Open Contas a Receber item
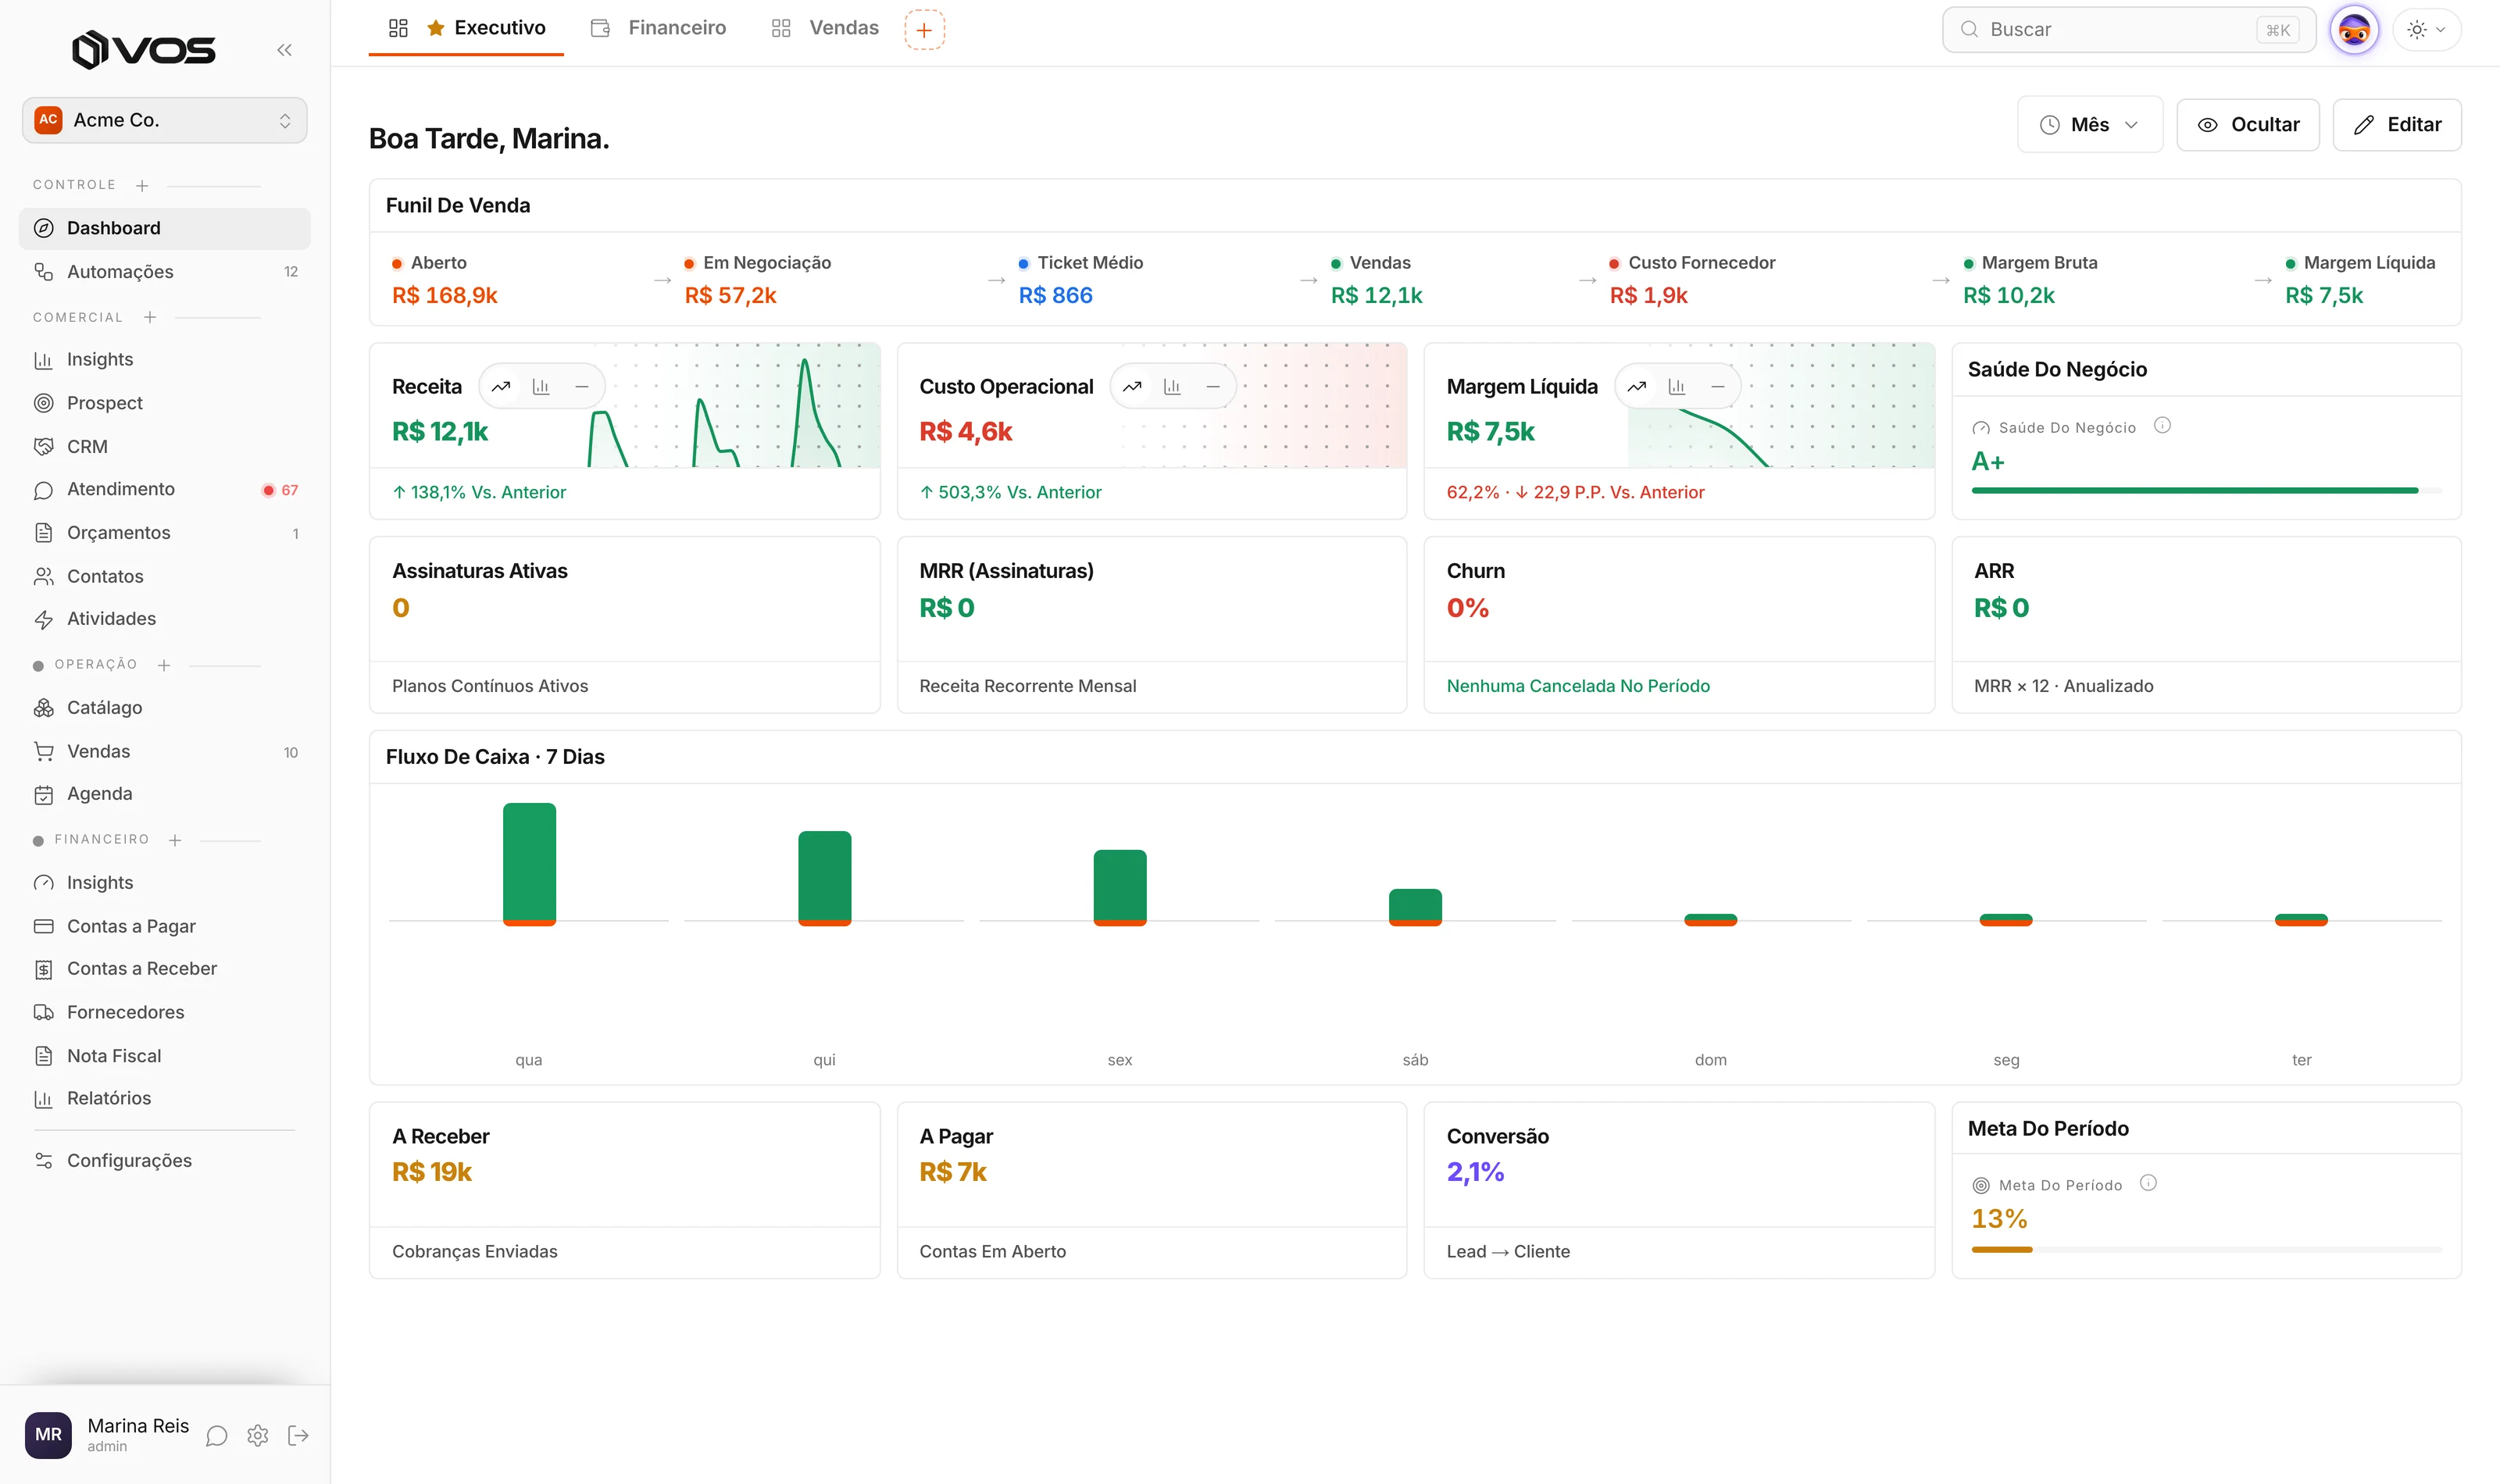This screenshot has height=1484, width=2500. [164, 969]
